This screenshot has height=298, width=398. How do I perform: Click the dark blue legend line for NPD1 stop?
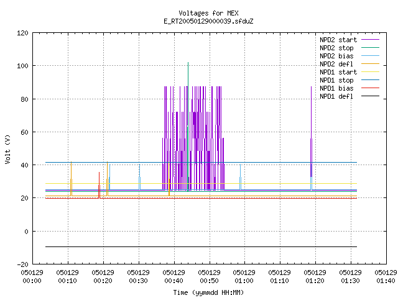(x=370, y=80)
